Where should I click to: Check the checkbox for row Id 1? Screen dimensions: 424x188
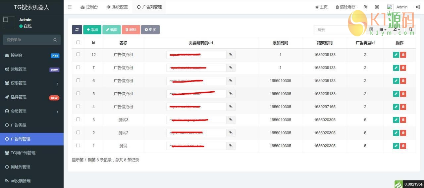pos(78,145)
